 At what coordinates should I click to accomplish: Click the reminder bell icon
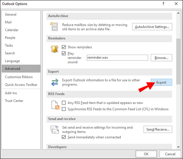click(54, 49)
